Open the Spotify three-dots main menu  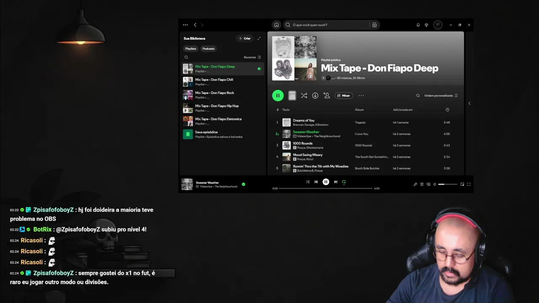(x=185, y=25)
